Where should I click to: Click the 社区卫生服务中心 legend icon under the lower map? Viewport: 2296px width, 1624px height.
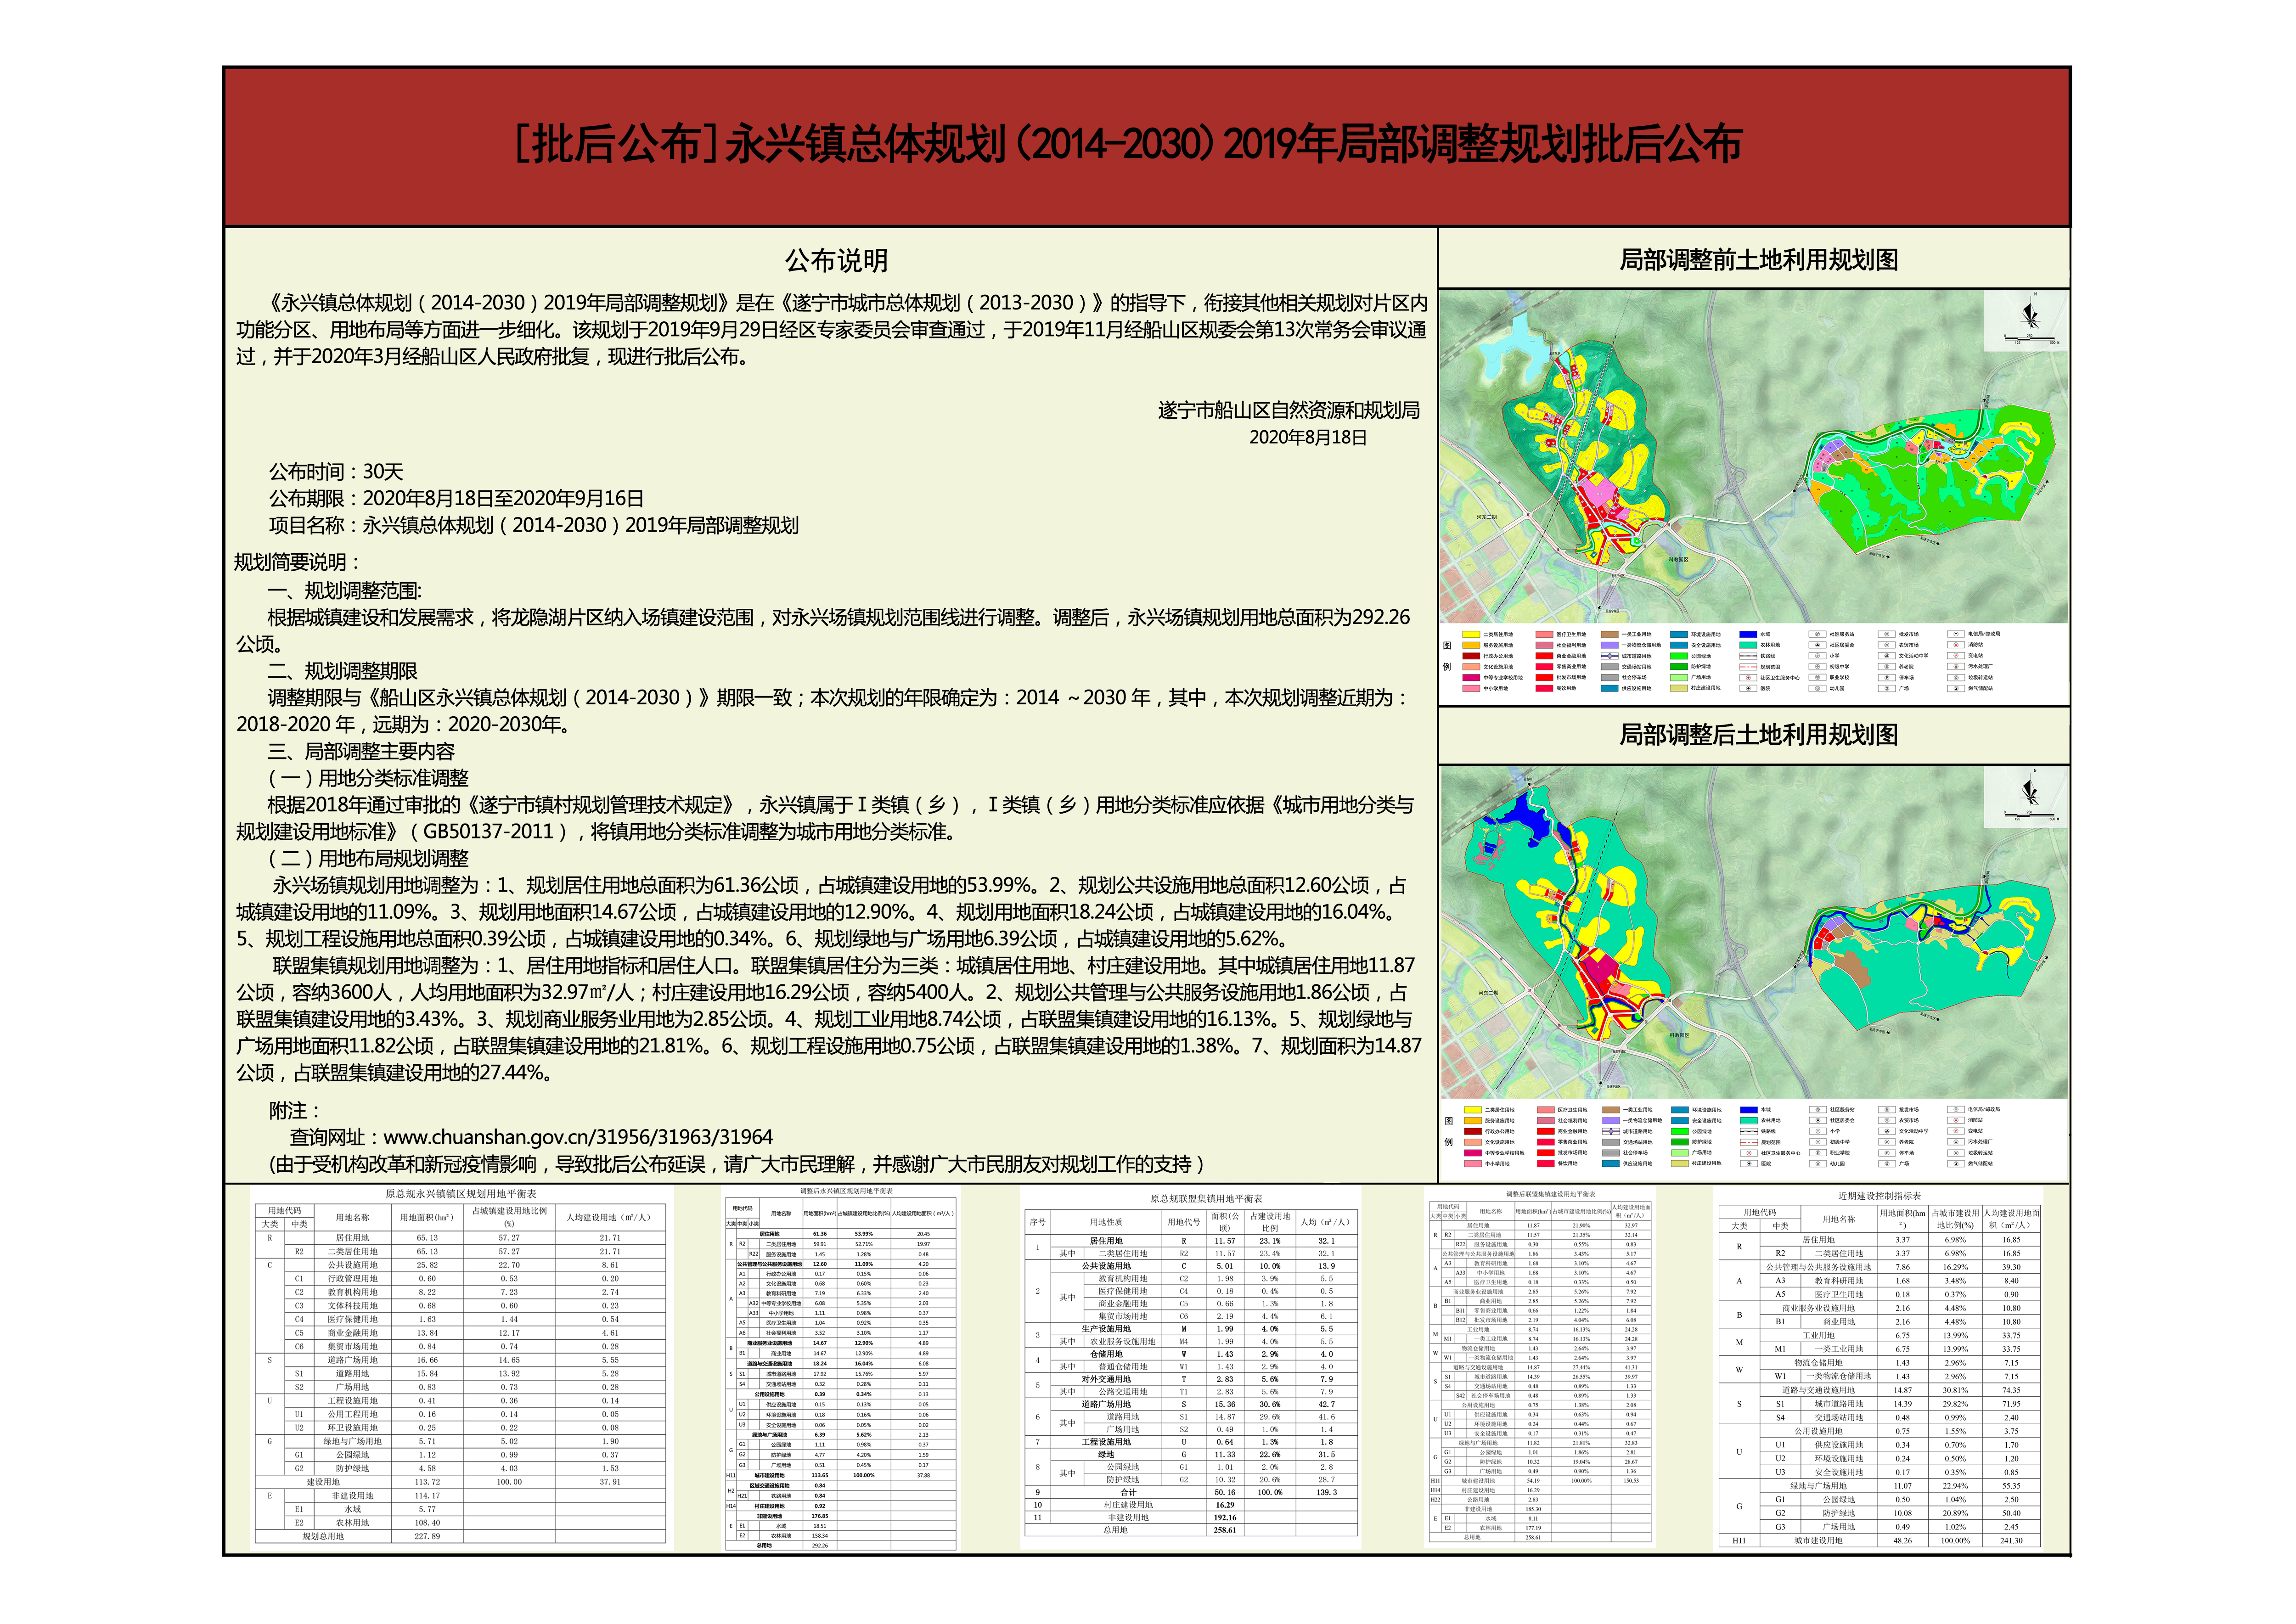pyautogui.click(x=1749, y=1153)
